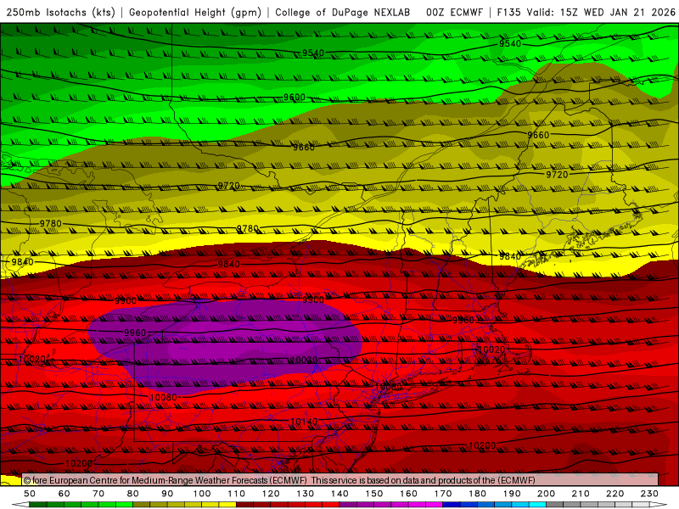Screen dimensions: 679x509
Task: Select the bright magenta swatch just before 170
Action: [435, 505]
